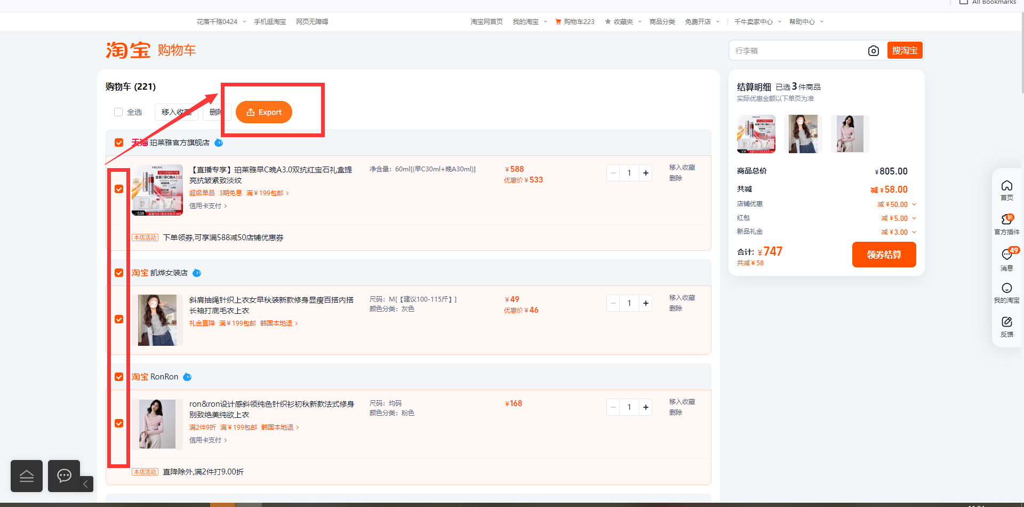
Task: Open 网页无障碍 link
Action: point(312,22)
